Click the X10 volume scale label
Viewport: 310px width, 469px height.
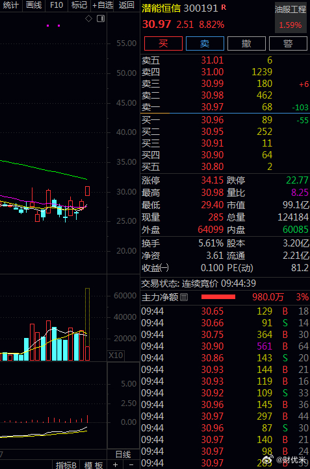click(x=116, y=355)
